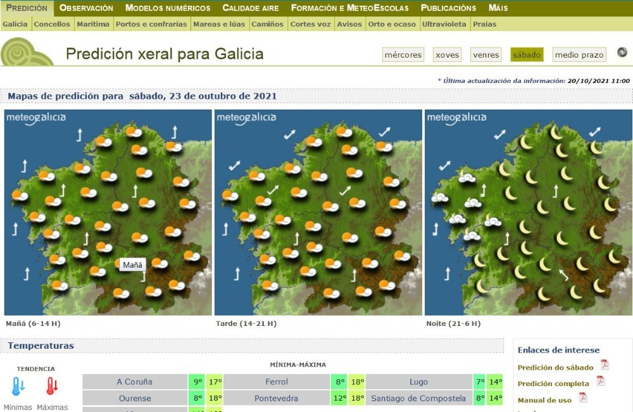Image resolution: width=633 pixels, height=412 pixels.
Task: Open the Calidade Aire menu
Action: tap(250, 8)
